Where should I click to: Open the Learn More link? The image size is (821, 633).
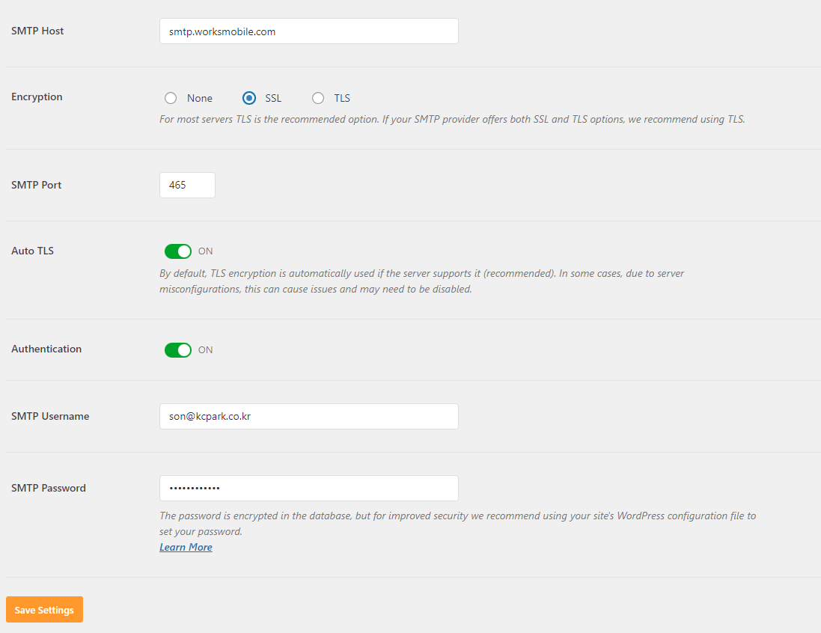tap(186, 547)
